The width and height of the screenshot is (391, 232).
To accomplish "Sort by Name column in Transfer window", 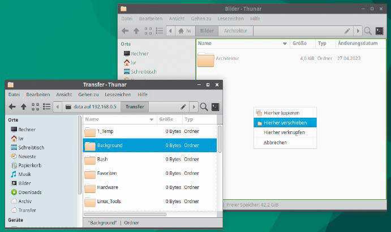I will pyautogui.click(x=119, y=119).
